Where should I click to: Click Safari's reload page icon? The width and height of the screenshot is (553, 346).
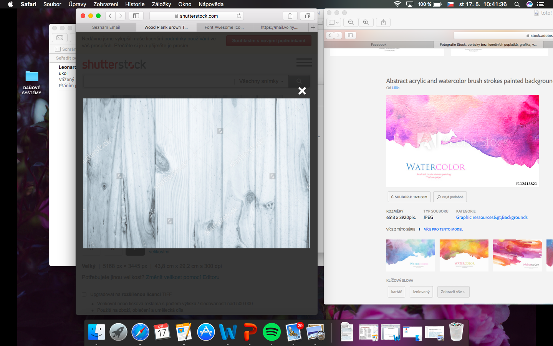point(239,16)
